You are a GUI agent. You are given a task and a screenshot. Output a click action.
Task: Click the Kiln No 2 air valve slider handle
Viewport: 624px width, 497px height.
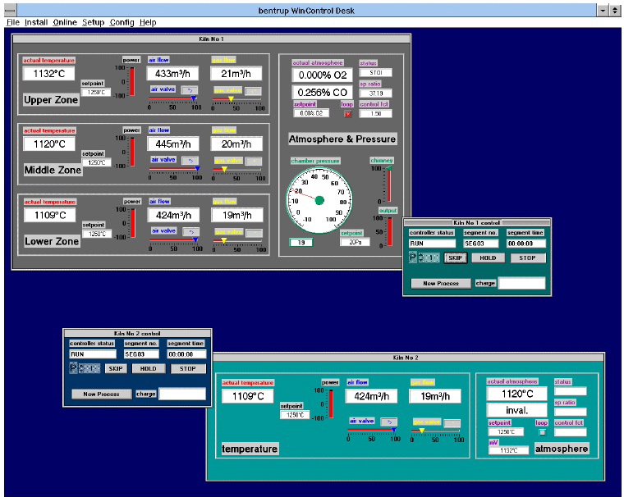point(394,430)
